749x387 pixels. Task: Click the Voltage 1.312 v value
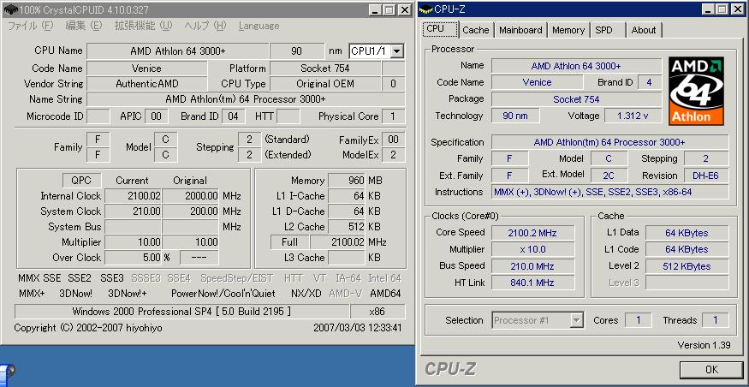point(633,116)
